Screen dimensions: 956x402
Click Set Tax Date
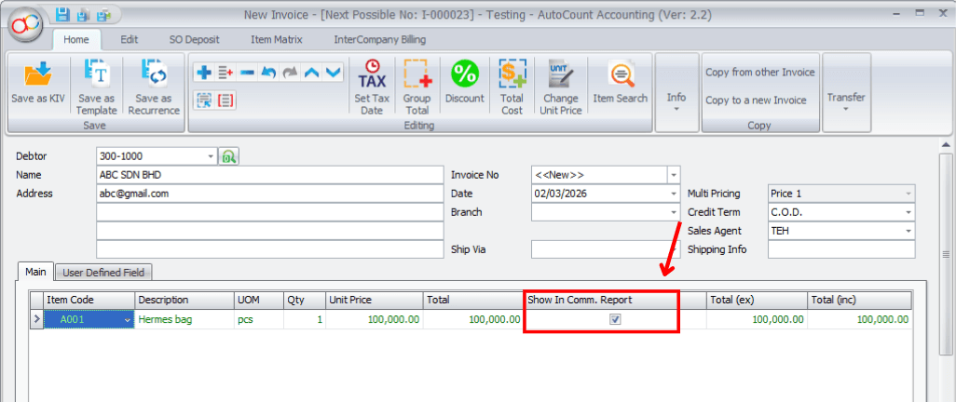[x=372, y=86]
